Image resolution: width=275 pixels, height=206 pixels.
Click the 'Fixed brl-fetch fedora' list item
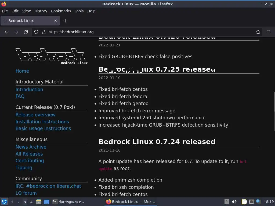[123, 97]
